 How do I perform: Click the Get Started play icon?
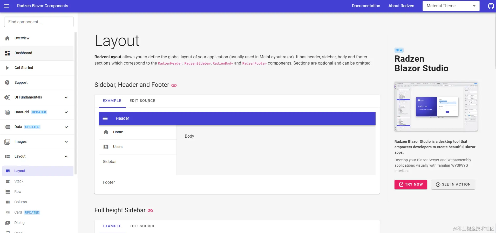(x=7, y=68)
